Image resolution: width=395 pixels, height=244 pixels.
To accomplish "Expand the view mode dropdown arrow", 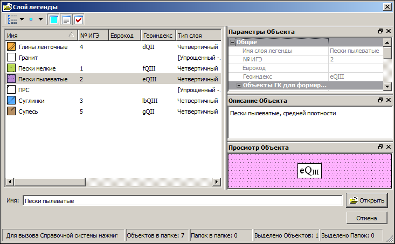I will tap(22, 19).
